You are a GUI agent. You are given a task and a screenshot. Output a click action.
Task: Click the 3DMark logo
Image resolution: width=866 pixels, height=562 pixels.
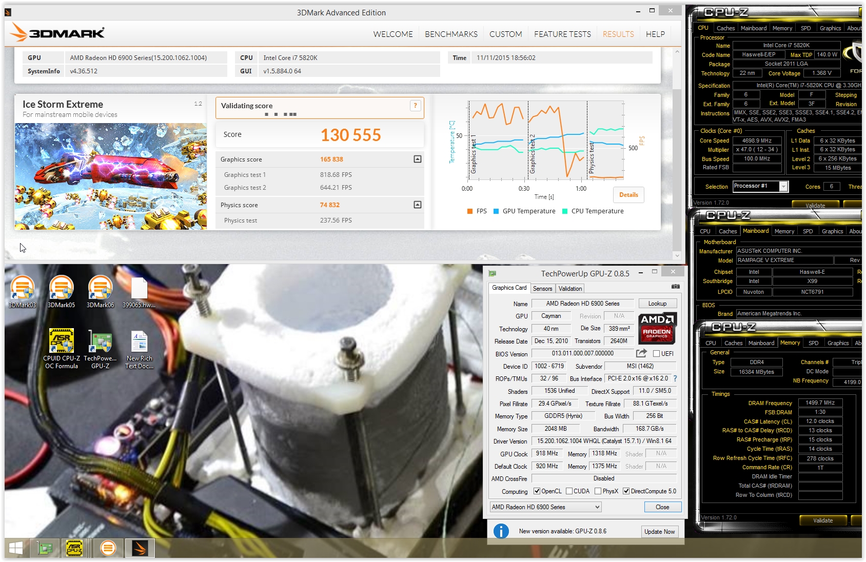[x=58, y=33]
